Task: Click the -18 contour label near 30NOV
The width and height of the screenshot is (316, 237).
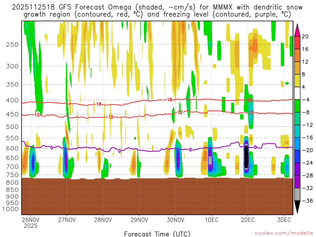Action: [x=168, y=100]
